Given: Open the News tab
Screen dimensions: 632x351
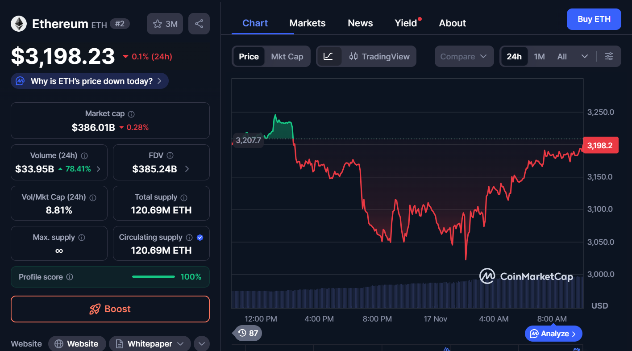Looking at the screenshot, I should [360, 23].
